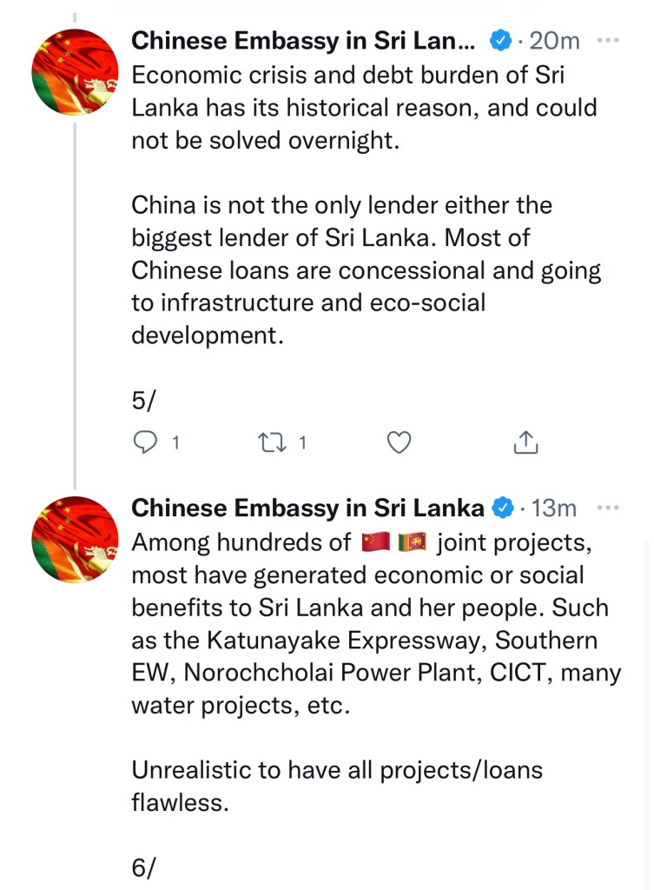Viewport: 654px width, 890px height.
Task: Open the truncated "Chinese Embassy in Sri Lan..." profile name
Action: click(x=302, y=40)
